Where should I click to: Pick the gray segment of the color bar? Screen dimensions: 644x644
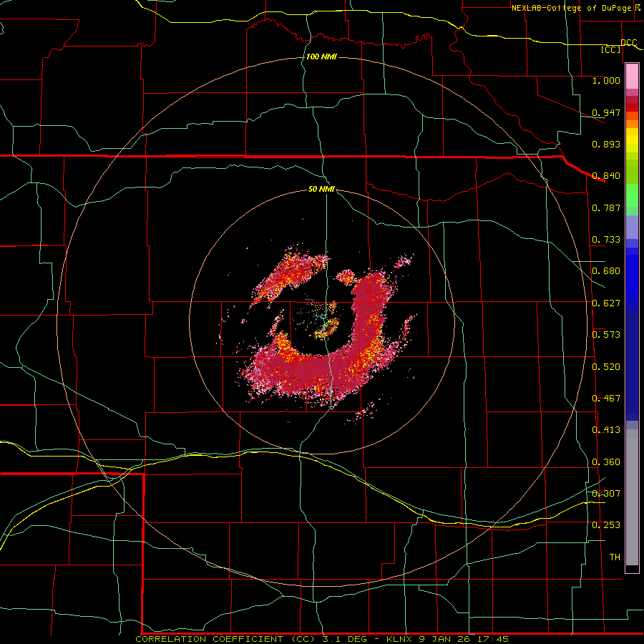pyautogui.click(x=632, y=497)
